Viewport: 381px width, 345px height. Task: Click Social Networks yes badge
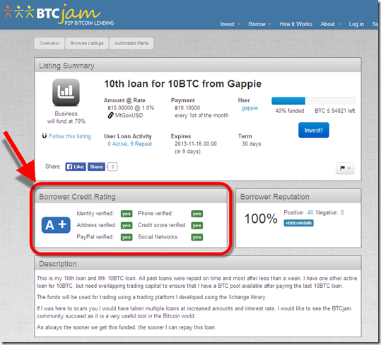click(x=197, y=237)
